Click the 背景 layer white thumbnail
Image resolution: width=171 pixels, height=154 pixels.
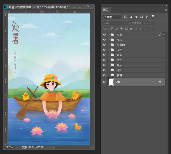(111, 82)
